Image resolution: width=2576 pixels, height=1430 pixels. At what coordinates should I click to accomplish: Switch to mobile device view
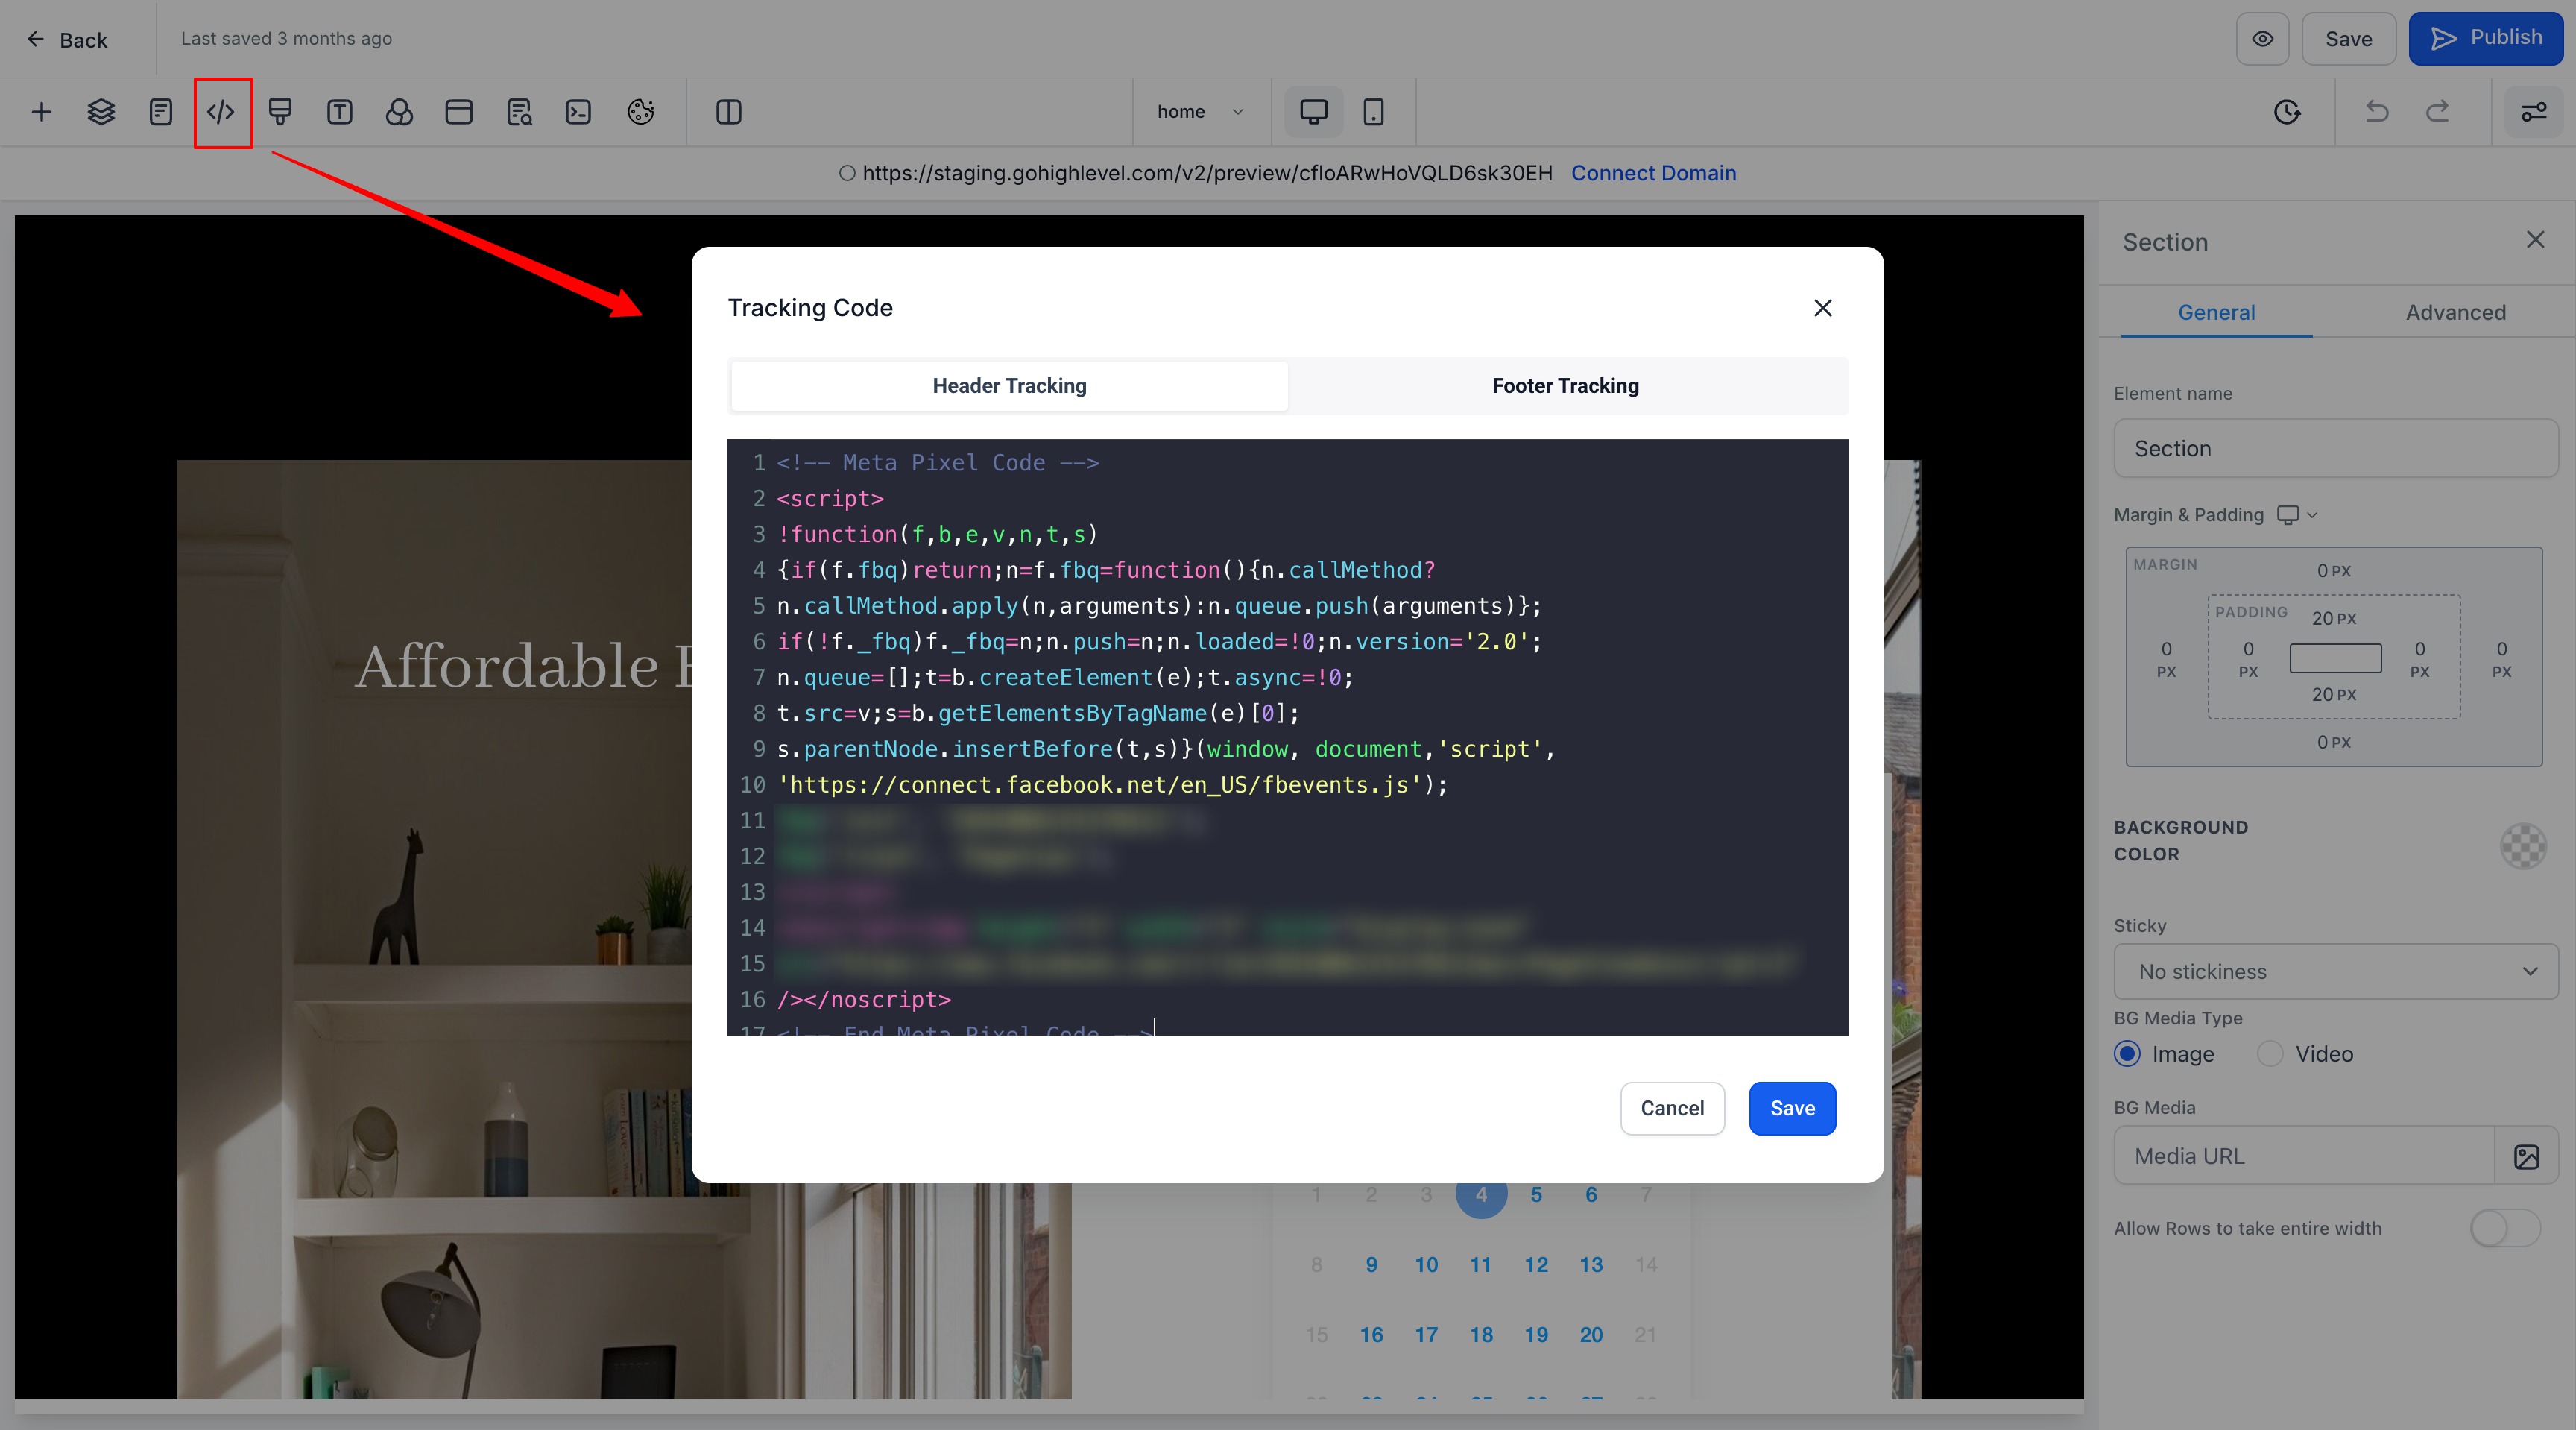pyautogui.click(x=1373, y=112)
